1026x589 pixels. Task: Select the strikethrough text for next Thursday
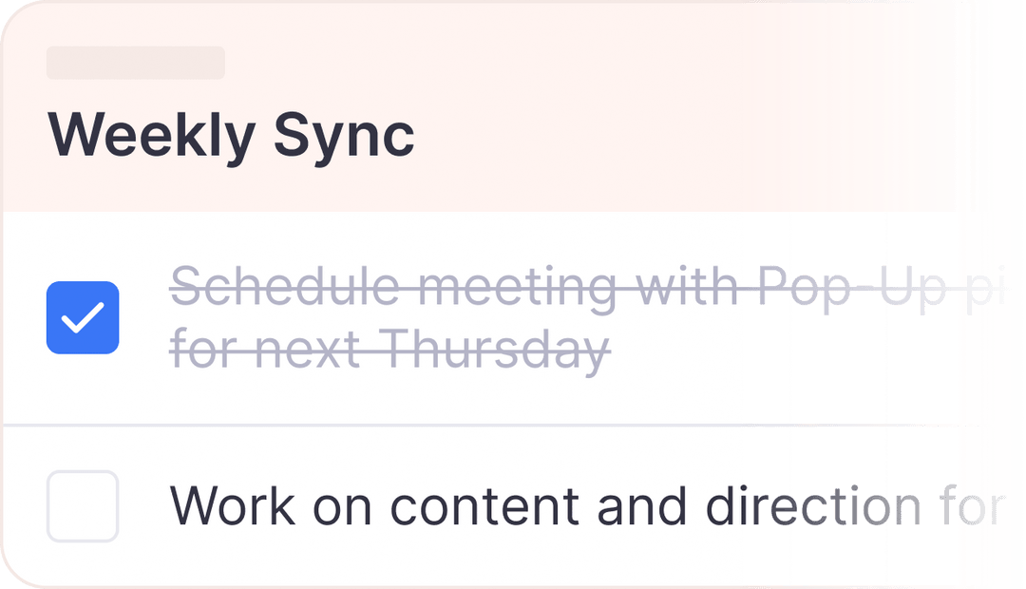click(389, 350)
